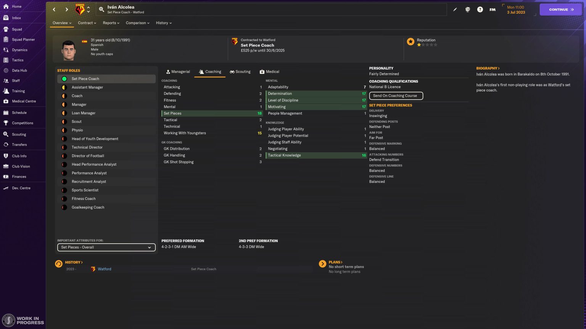This screenshot has height=329, width=586.
Task: Open Medical Centre in the sidebar
Action: (x=24, y=101)
